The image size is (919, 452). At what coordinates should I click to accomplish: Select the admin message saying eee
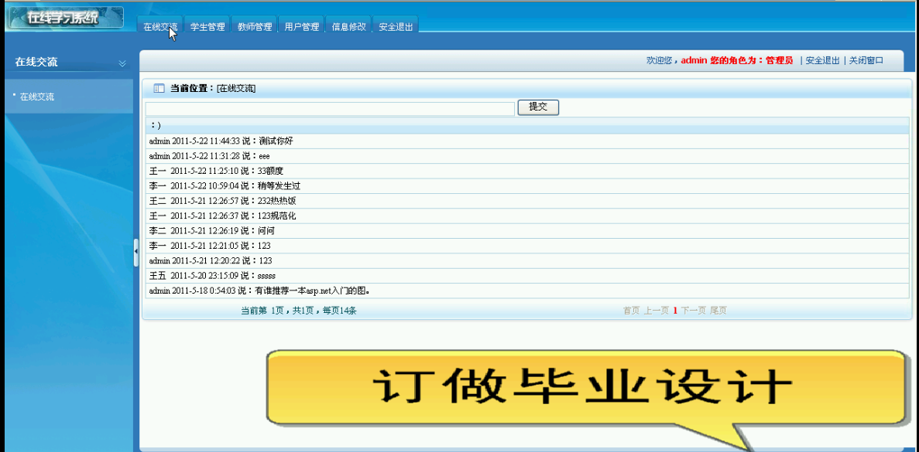(527, 156)
